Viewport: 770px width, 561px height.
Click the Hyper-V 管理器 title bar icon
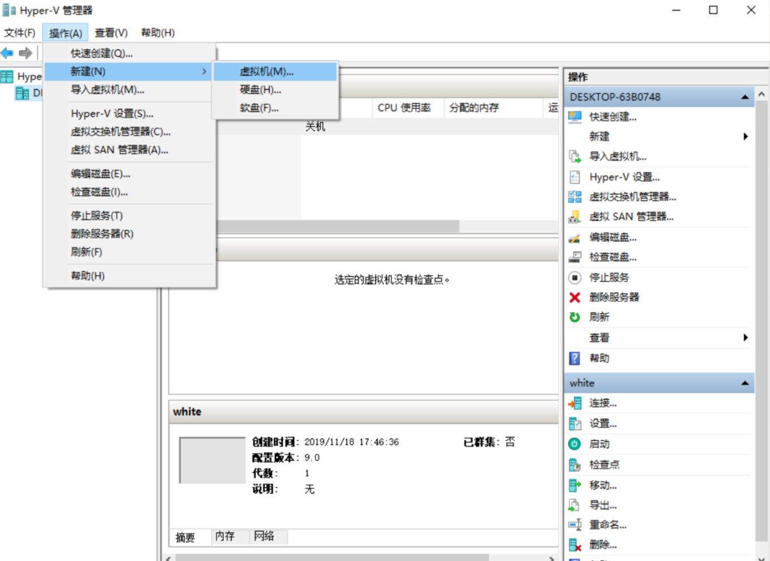(x=9, y=10)
